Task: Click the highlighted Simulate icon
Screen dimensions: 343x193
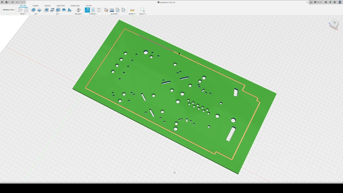Action: [87, 10]
